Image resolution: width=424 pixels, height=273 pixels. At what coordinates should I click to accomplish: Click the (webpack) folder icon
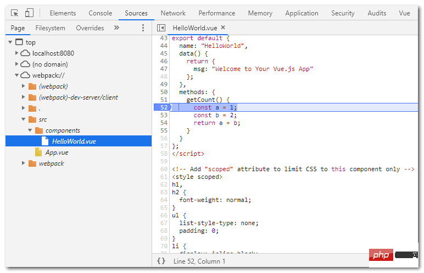[x=32, y=86]
